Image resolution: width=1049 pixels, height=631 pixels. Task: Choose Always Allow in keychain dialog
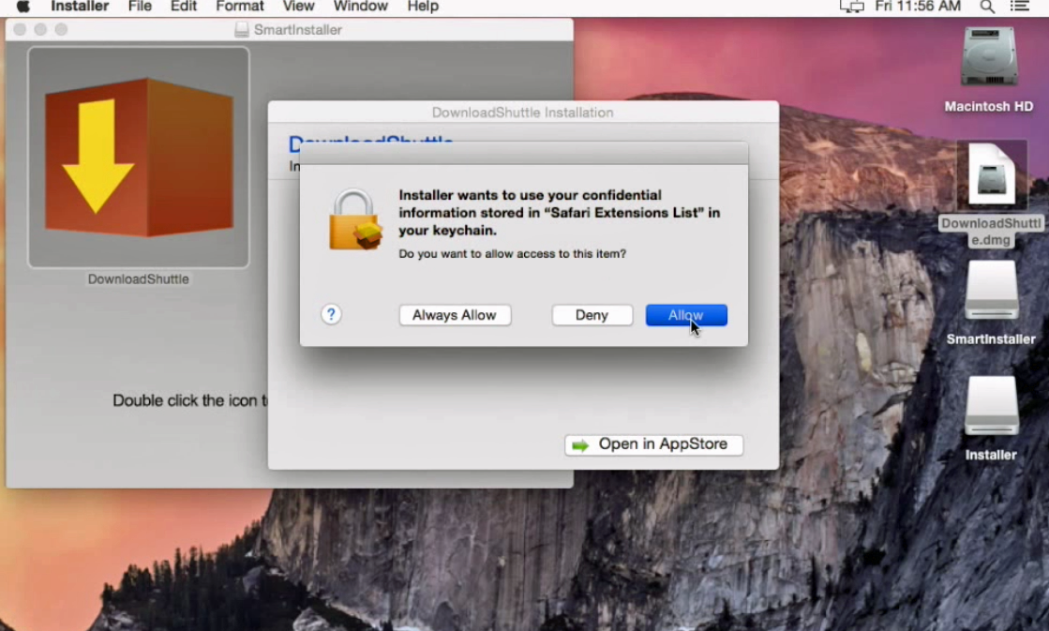[455, 315]
